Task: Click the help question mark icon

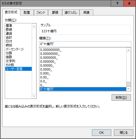Action: coord(117,3)
